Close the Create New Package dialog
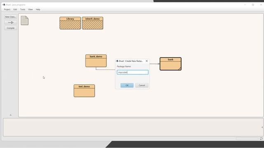Viewport: 264px width, 148px height. click(x=147, y=61)
